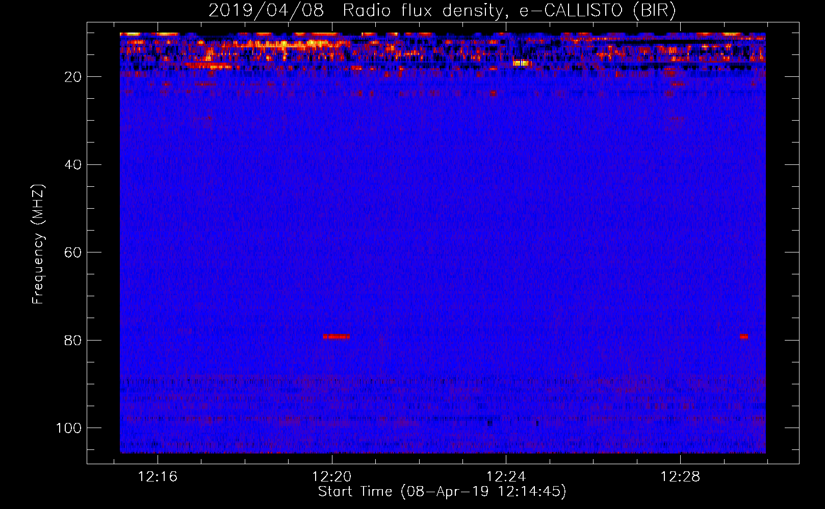Click the 80 MHz frequency tick label
This screenshot has width=825, height=509.
tap(73, 340)
